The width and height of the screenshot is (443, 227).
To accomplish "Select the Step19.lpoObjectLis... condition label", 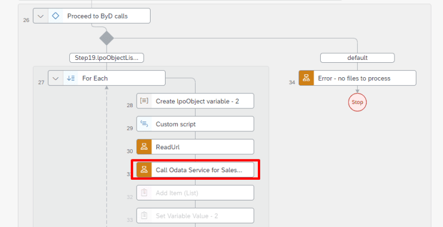I will (107, 58).
